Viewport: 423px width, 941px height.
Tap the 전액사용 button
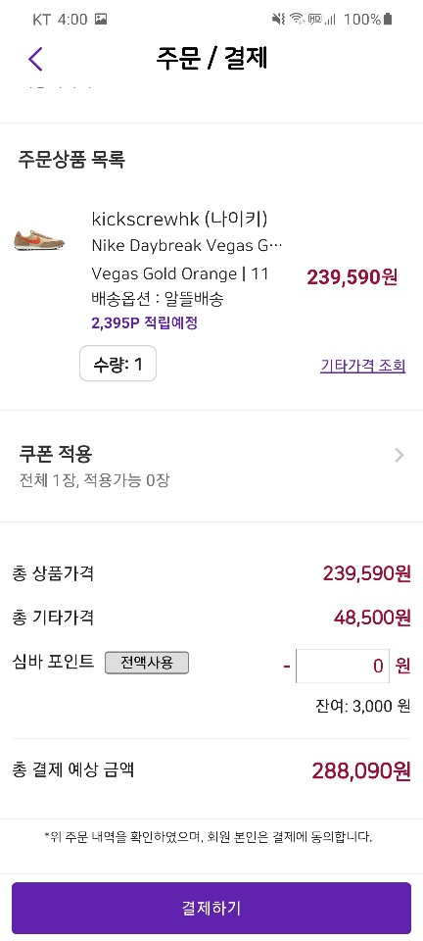(147, 663)
